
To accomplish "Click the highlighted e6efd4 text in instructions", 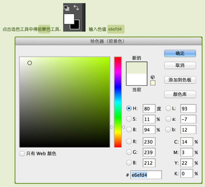I will pyautogui.click(x=116, y=29).
